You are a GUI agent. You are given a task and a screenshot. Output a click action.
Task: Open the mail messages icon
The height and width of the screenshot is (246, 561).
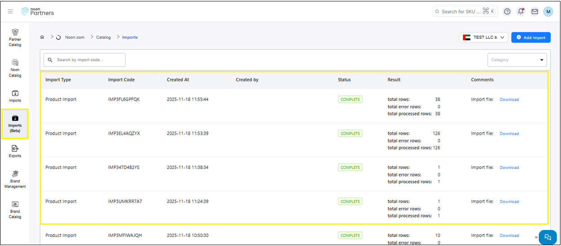pos(535,12)
